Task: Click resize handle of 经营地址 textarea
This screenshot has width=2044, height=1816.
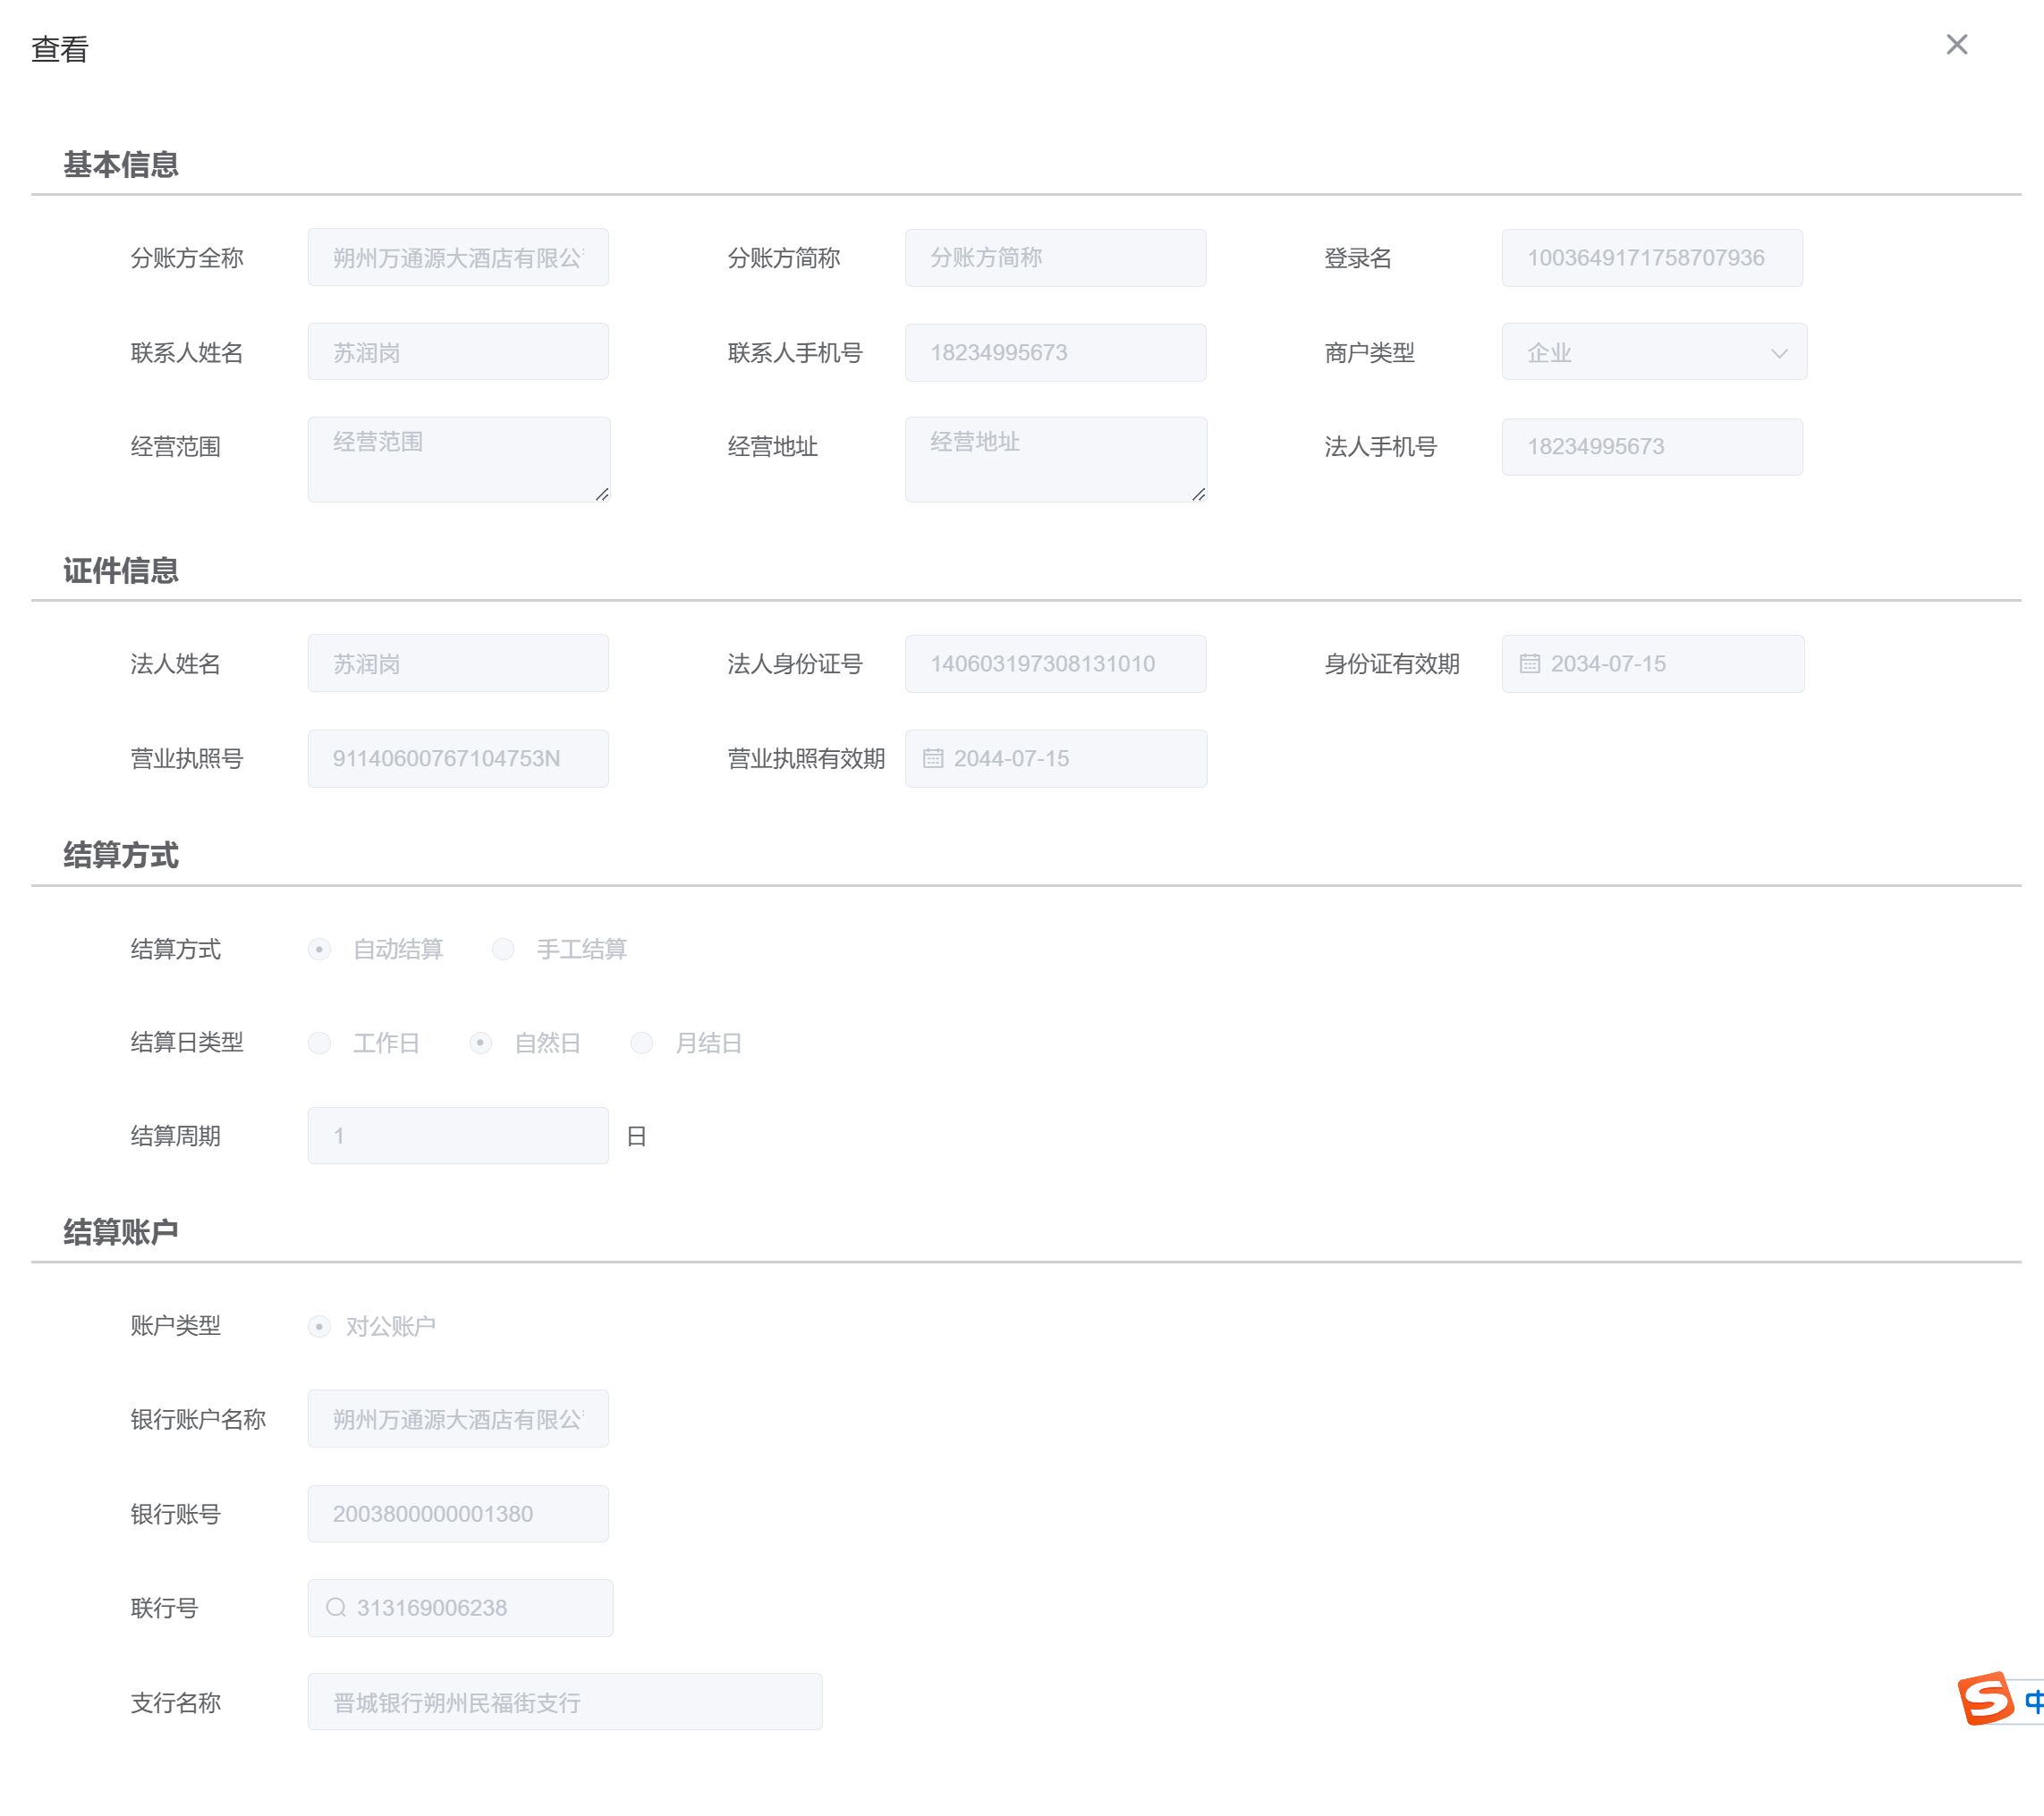Action: tap(1198, 494)
